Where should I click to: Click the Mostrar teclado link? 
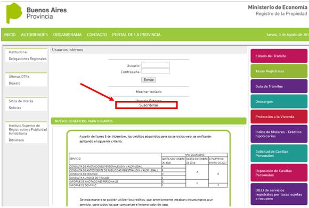(149, 91)
